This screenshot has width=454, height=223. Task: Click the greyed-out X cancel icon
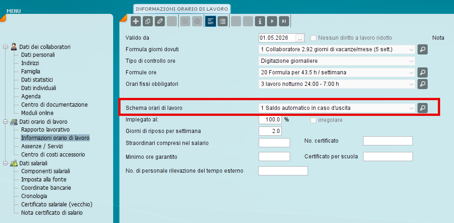[197, 21]
